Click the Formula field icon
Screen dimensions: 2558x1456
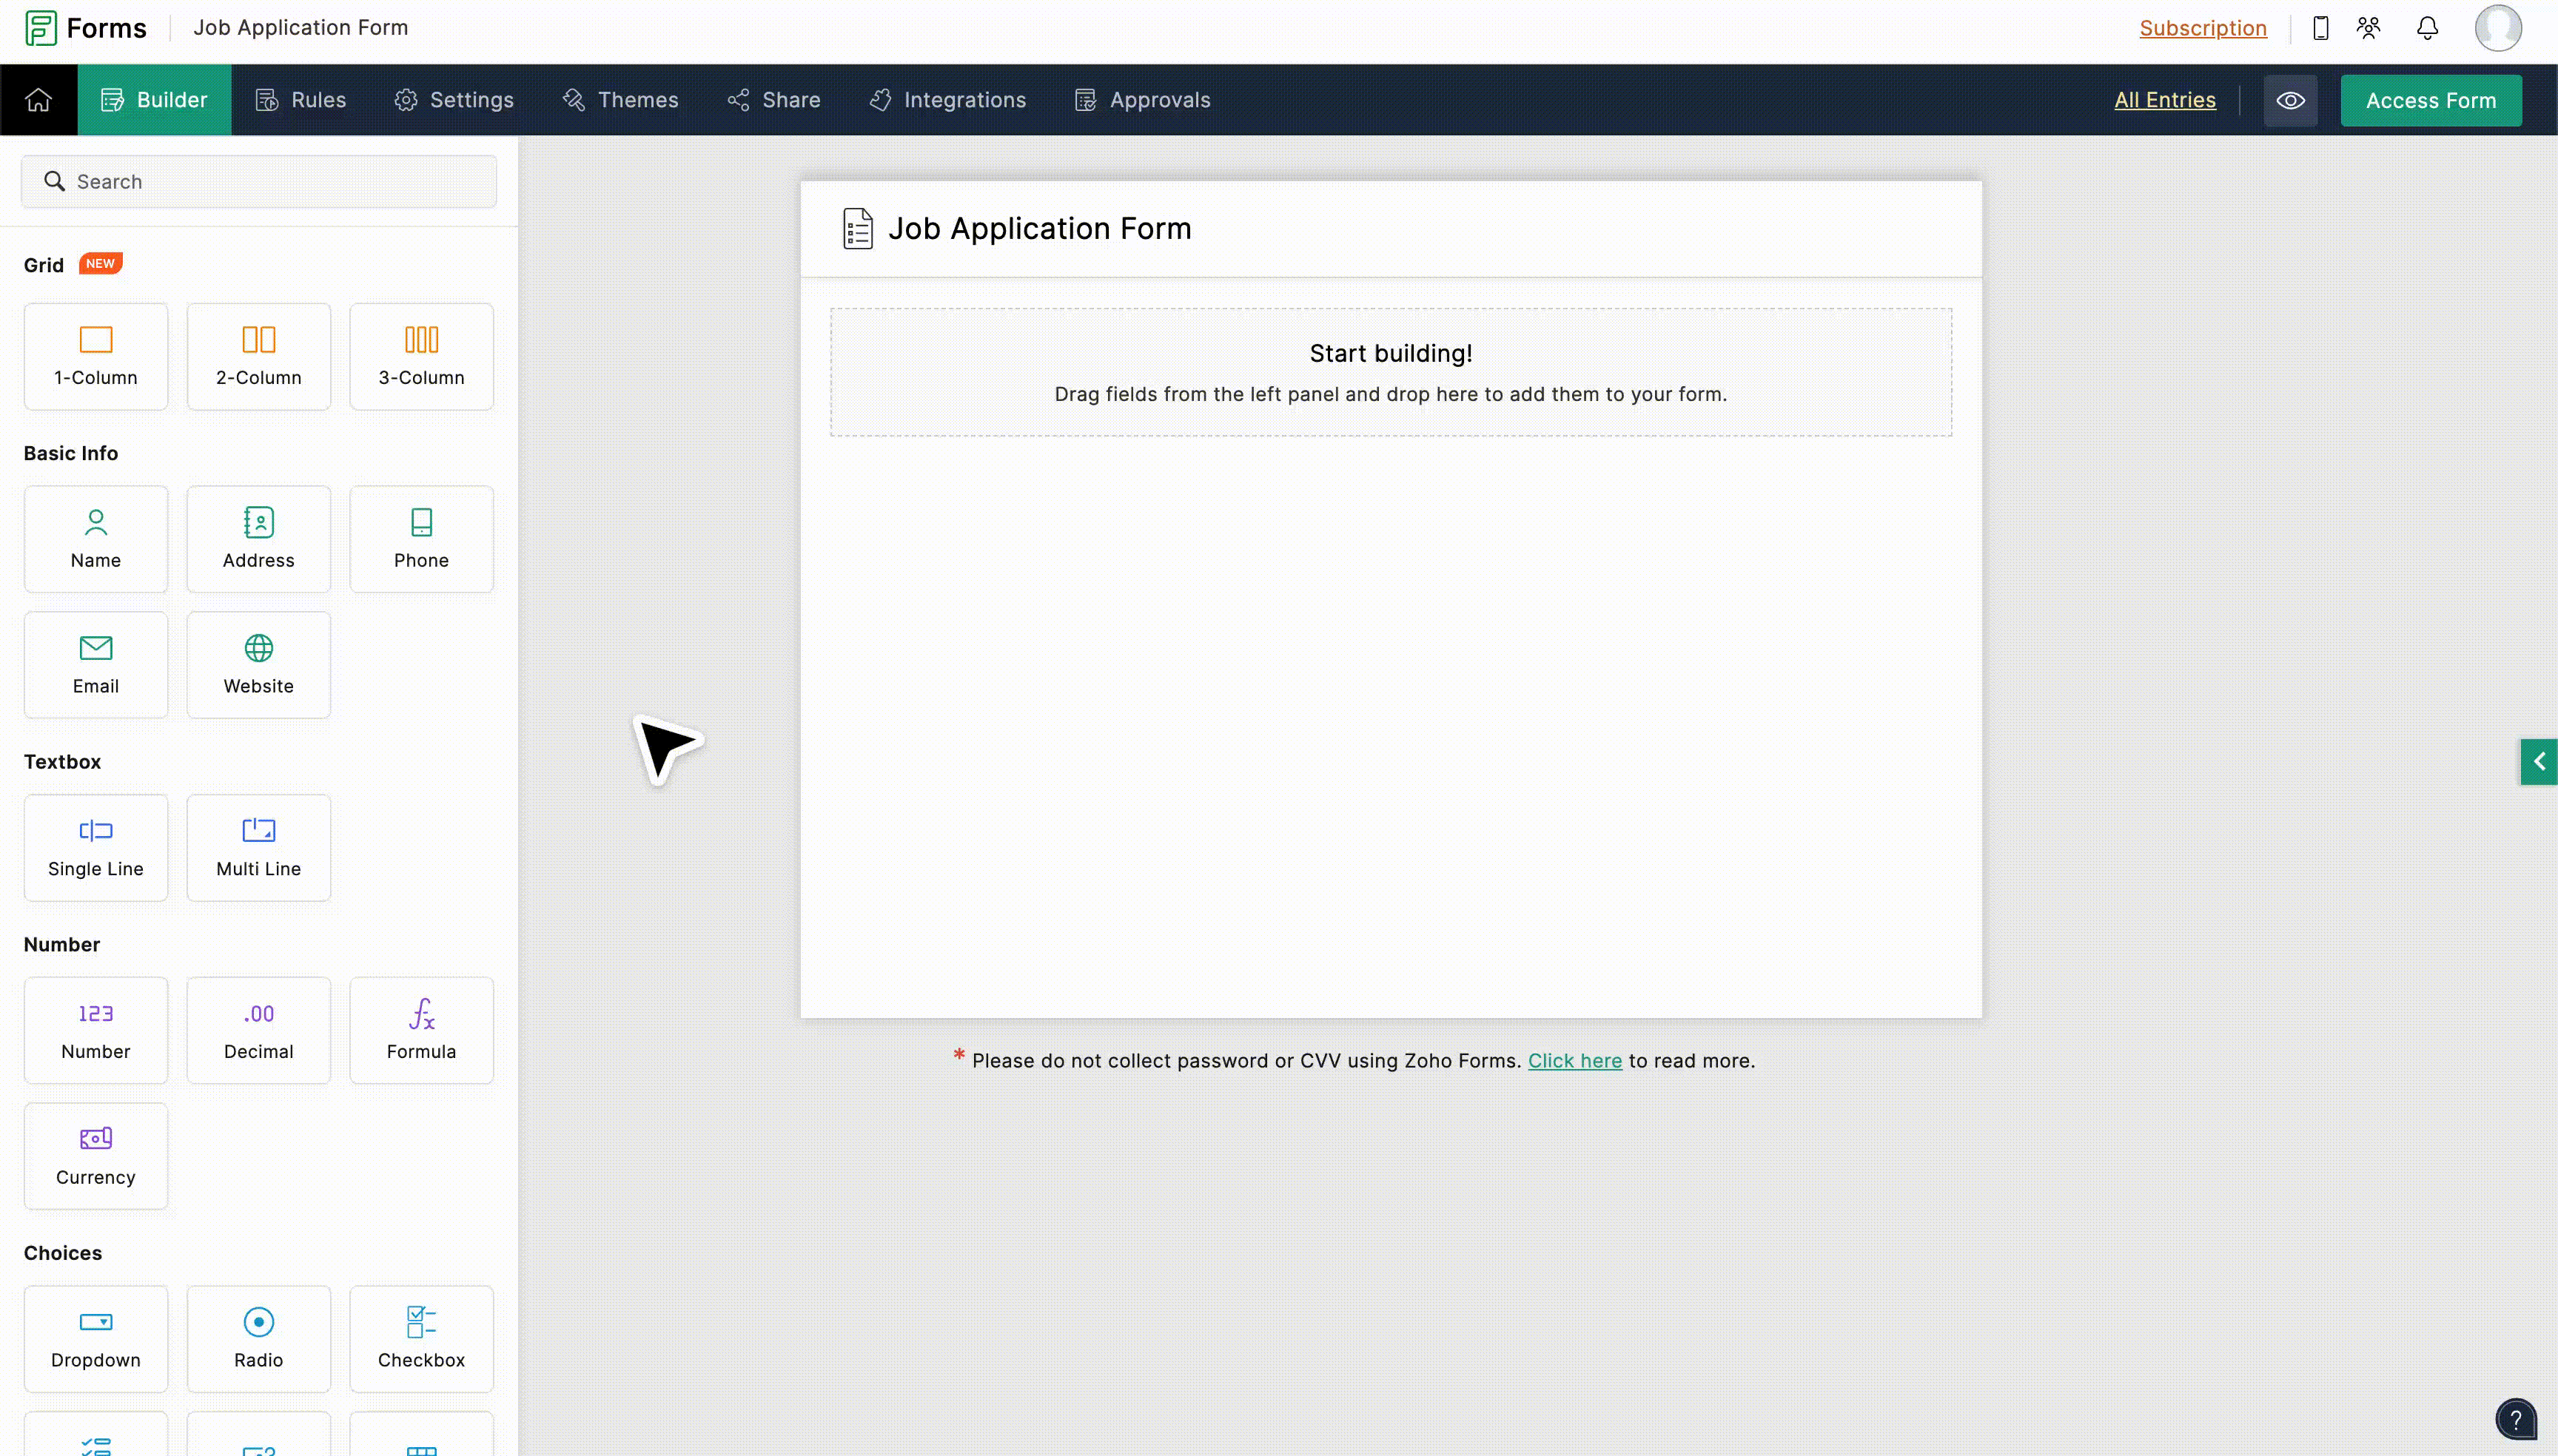[421, 1029]
